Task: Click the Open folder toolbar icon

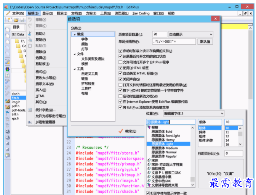Action: click(16, 20)
